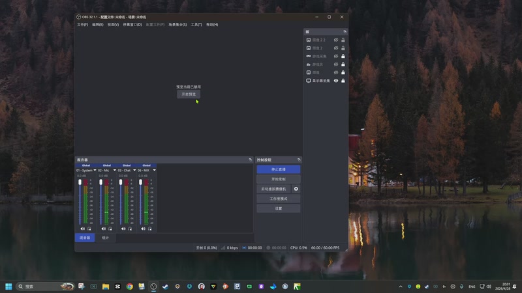Expand the 01 - System channel dropdown

pos(95,170)
